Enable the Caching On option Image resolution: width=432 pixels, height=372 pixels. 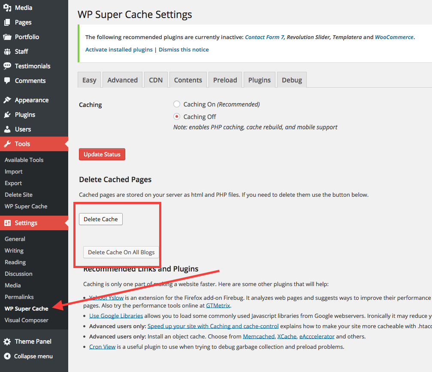(x=176, y=104)
